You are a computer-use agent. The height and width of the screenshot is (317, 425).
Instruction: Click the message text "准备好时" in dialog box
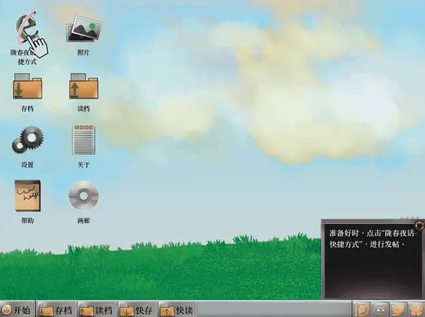[x=344, y=233]
